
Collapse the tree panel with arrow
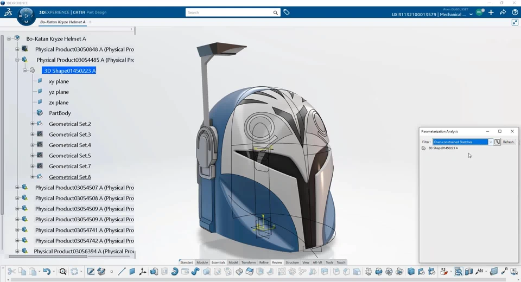pyautogui.click(x=131, y=29)
